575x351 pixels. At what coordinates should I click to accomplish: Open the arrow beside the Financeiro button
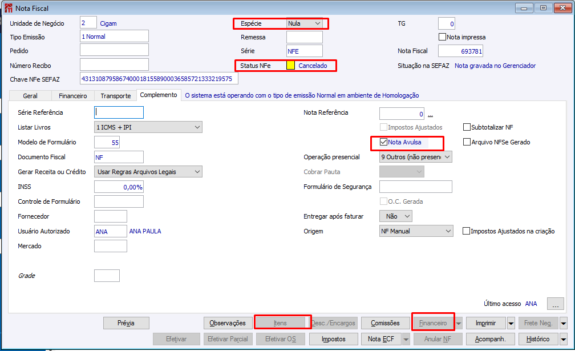(x=459, y=323)
